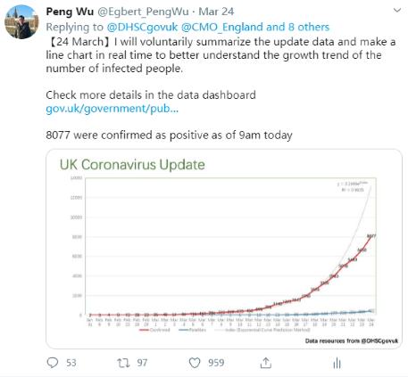View tweet analytics bar chart icon

[x=337, y=363]
